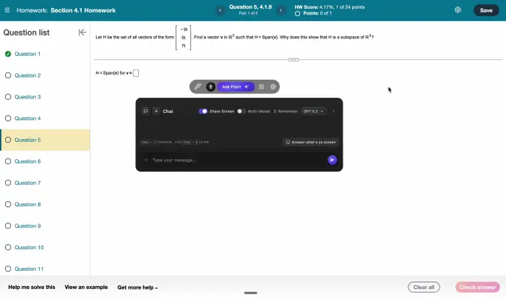Open homework settings gear icon
Image resolution: width=506 pixels, height=299 pixels.
pyautogui.click(x=458, y=10)
